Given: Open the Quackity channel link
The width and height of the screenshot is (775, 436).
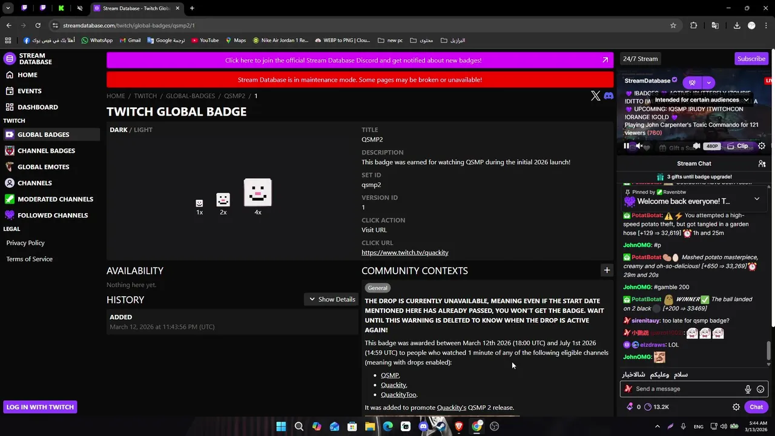Looking at the screenshot, I should [x=394, y=385].
